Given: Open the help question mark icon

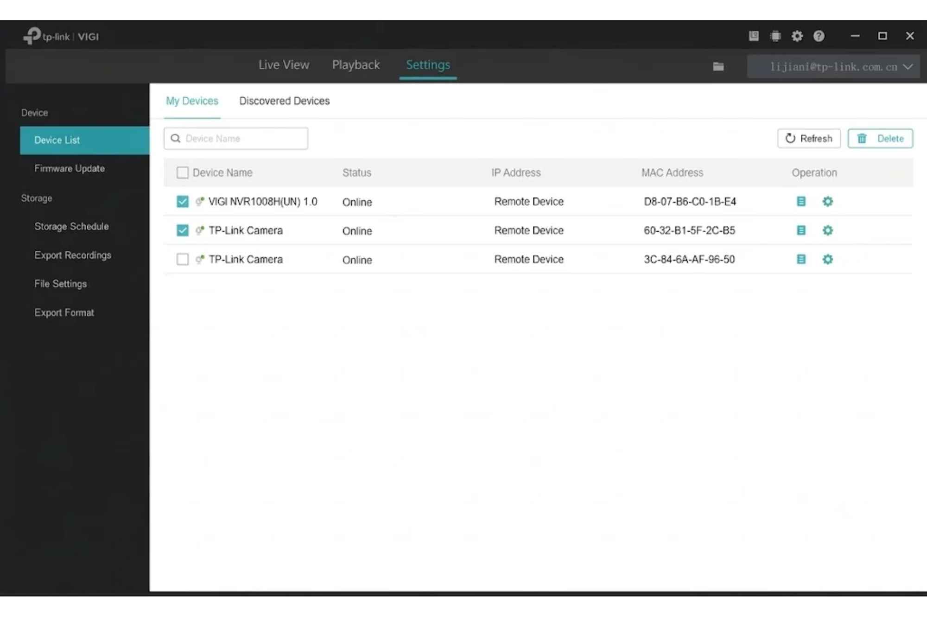Looking at the screenshot, I should pos(819,36).
